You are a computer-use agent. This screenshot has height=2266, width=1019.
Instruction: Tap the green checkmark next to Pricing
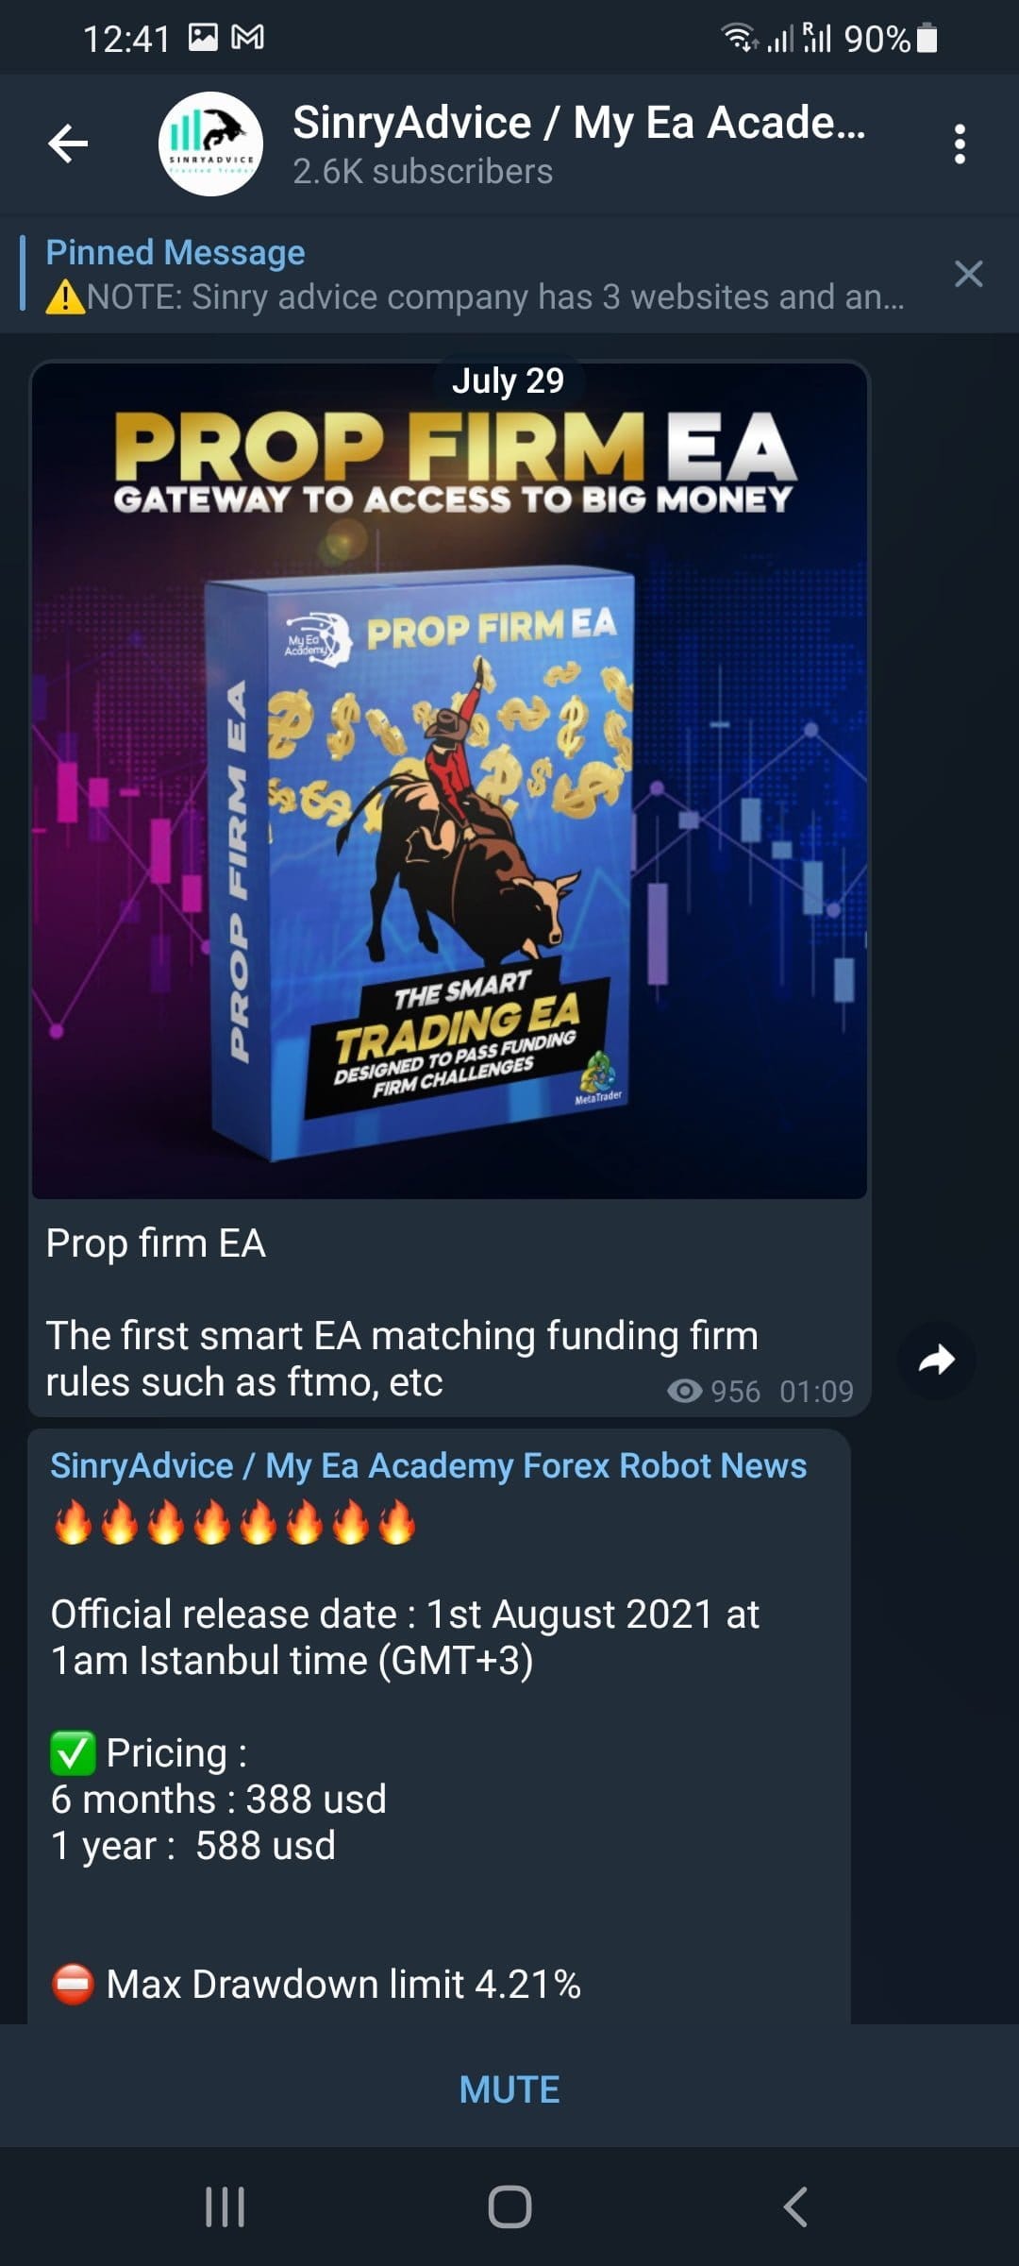(x=73, y=1753)
